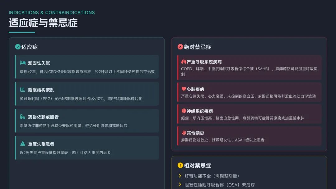Click the yellow exclamation icon beside 相对禁忌症
Image resolution: width=336 pixels, height=189 pixels.
pyautogui.click(x=180, y=165)
